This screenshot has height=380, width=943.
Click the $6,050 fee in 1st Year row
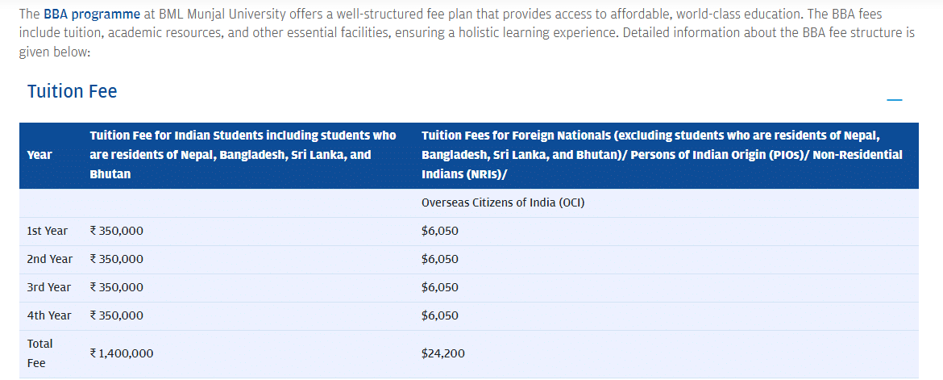[440, 231]
